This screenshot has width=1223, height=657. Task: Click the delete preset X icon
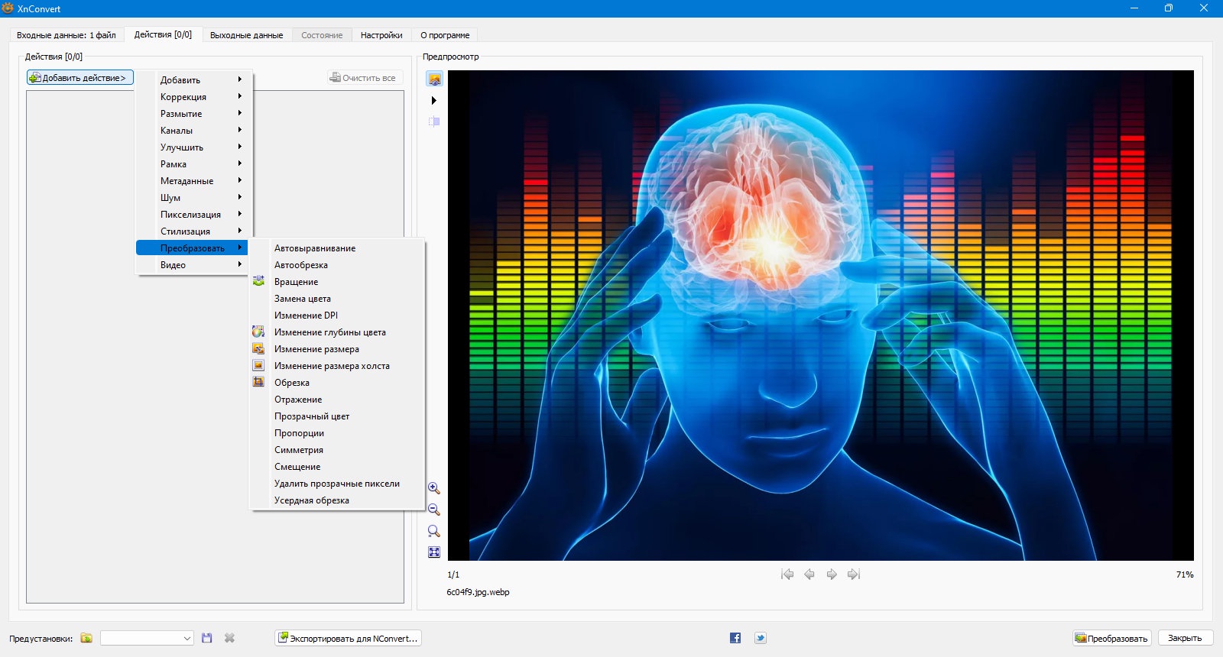pos(229,638)
